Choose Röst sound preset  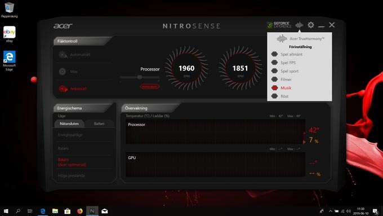[x=280, y=96]
